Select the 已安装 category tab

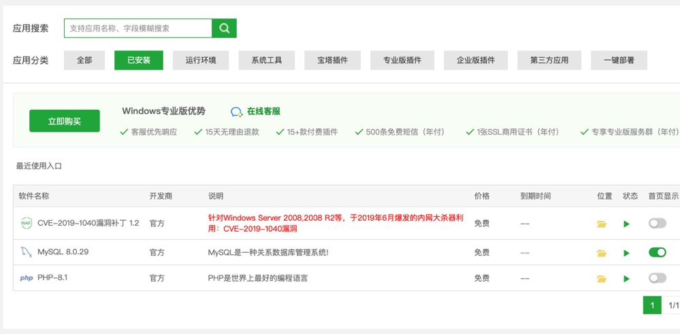point(139,61)
